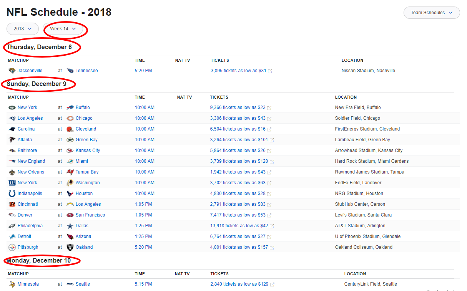Click the 'Sunday, December 9' date heading

pos(37,84)
